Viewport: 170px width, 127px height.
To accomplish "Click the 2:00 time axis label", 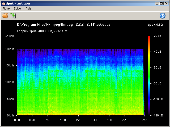I will click(109, 120).
